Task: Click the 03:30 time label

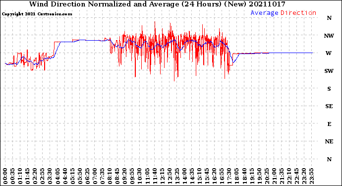Action: (50, 176)
